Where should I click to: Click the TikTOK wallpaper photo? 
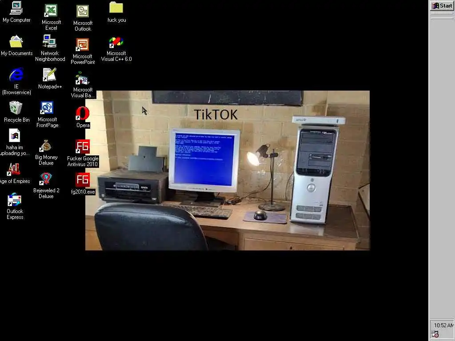point(227,170)
